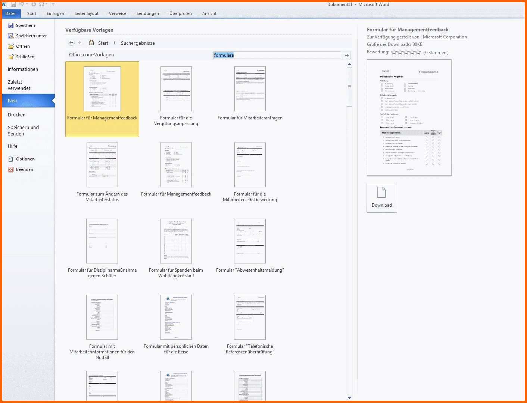Viewport: 527px width, 403px height.
Task: Open the Microsoft Corporation link
Action: [x=445, y=37]
